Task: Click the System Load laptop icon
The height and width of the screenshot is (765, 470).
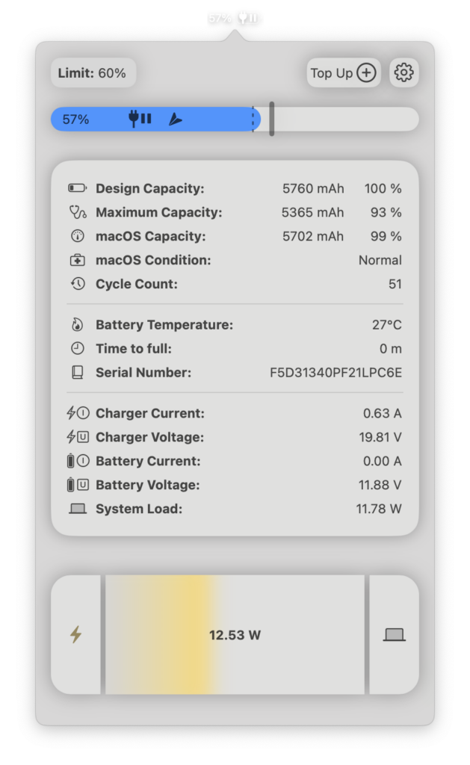Action: click(x=77, y=509)
